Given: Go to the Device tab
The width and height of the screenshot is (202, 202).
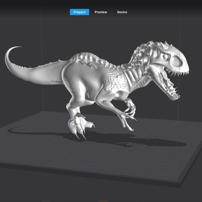Looking at the screenshot, I should (122, 12).
